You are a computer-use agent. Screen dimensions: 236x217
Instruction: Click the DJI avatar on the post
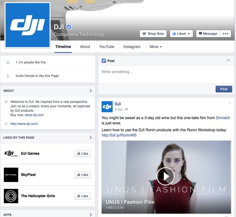pyautogui.click(x=107, y=107)
